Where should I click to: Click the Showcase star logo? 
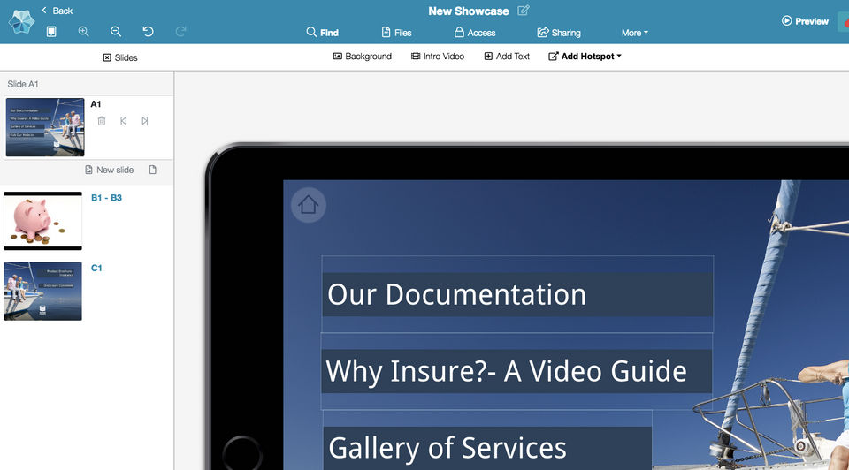[21, 22]
